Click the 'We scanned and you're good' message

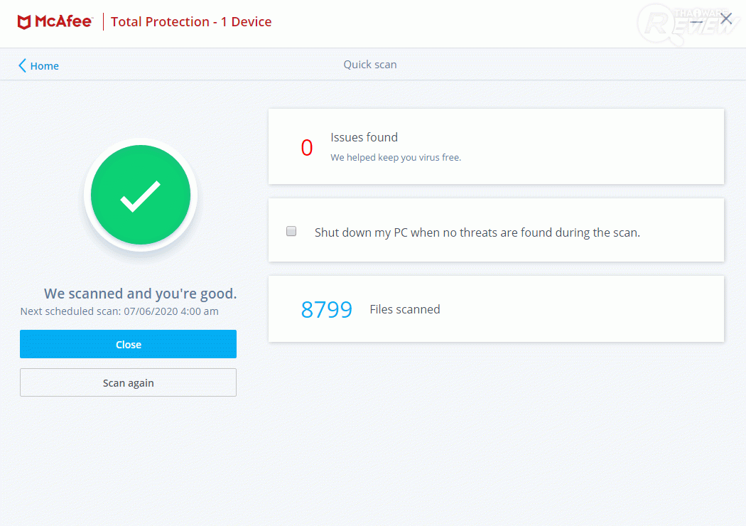(x=140, y=294)
